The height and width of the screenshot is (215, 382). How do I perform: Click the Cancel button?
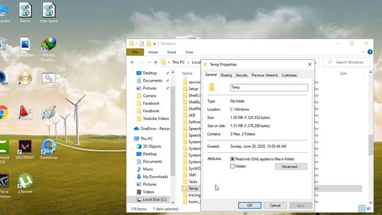[275, 205]
